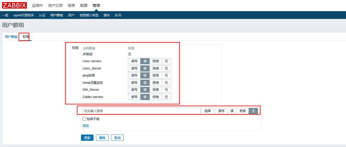Set snmp流量监控 permission to 读
The height and width of the screenshot is (147, 346).
click(145, 83)
